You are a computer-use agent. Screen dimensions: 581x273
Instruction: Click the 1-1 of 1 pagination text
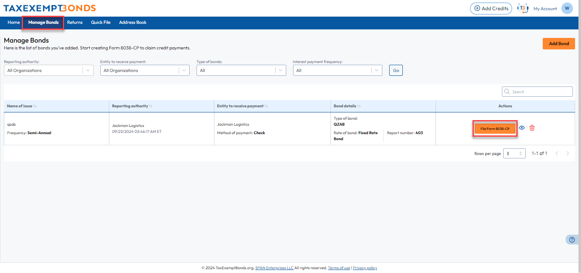click(x=539, y=153)
